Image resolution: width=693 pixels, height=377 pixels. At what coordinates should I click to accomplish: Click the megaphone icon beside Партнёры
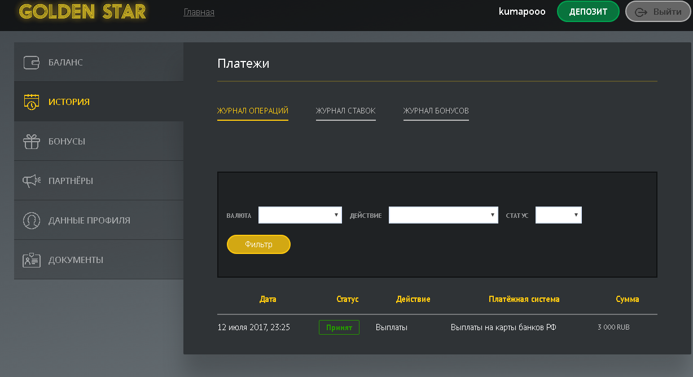32,181
